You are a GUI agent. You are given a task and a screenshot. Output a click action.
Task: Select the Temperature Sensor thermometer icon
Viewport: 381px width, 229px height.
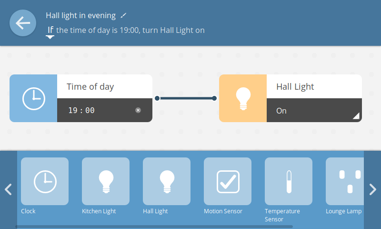point(289,181)
